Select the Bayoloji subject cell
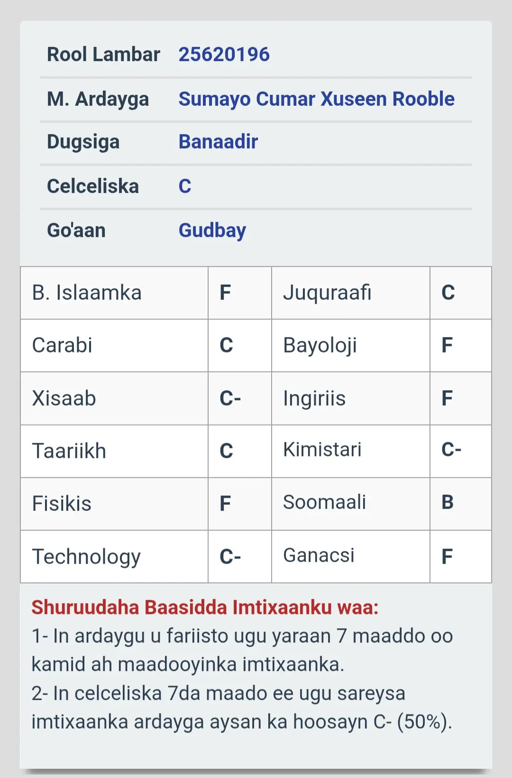 [351, 345]
